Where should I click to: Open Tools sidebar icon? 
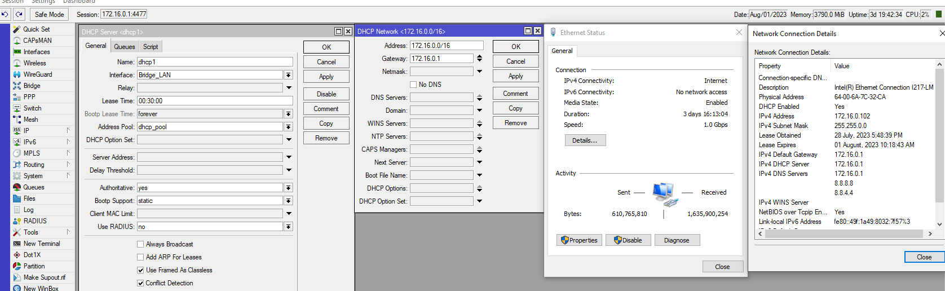pos(17,232)
